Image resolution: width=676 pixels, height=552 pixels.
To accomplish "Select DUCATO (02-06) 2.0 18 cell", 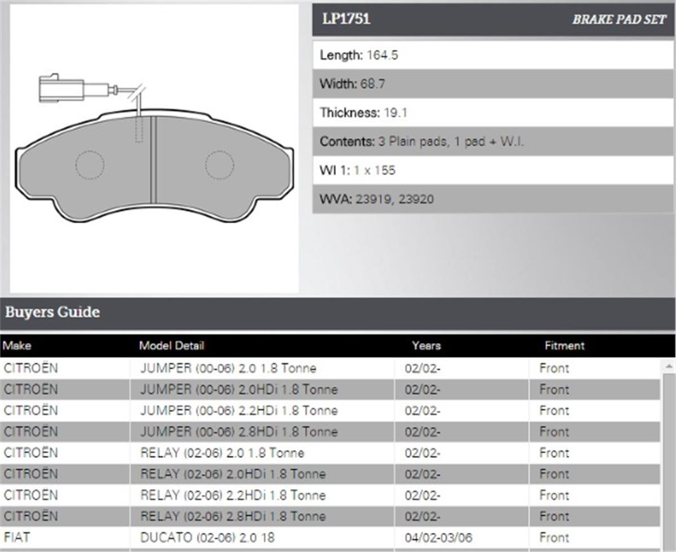I will point(262,538).
